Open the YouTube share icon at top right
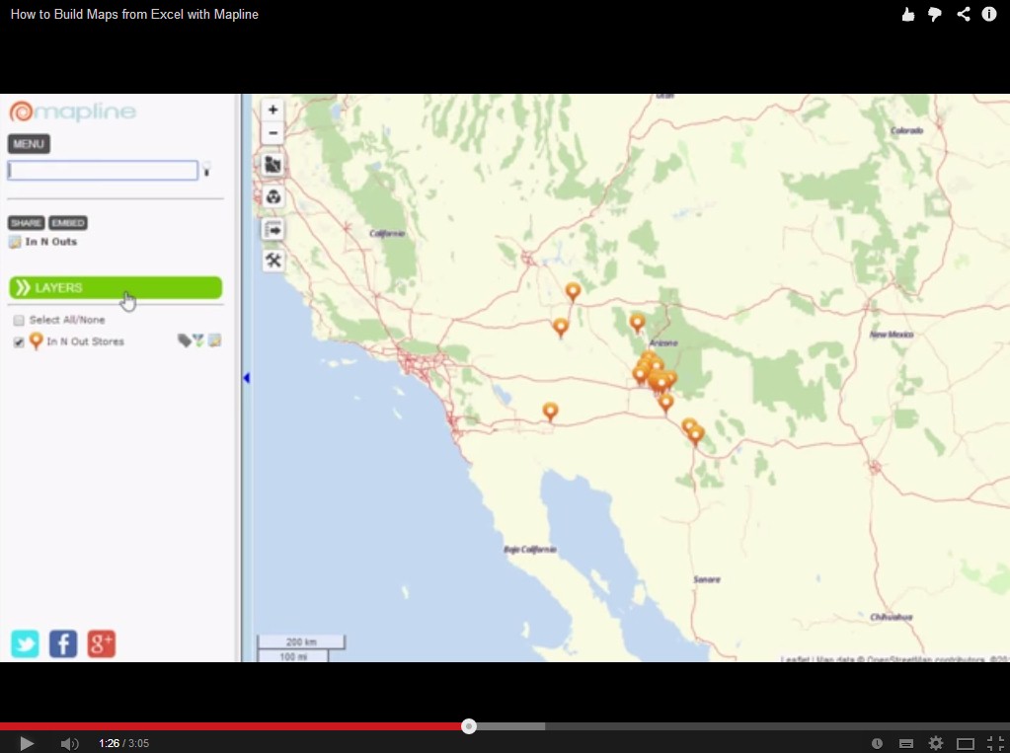This screenshot has height=753, width=1010. point(963,14)
